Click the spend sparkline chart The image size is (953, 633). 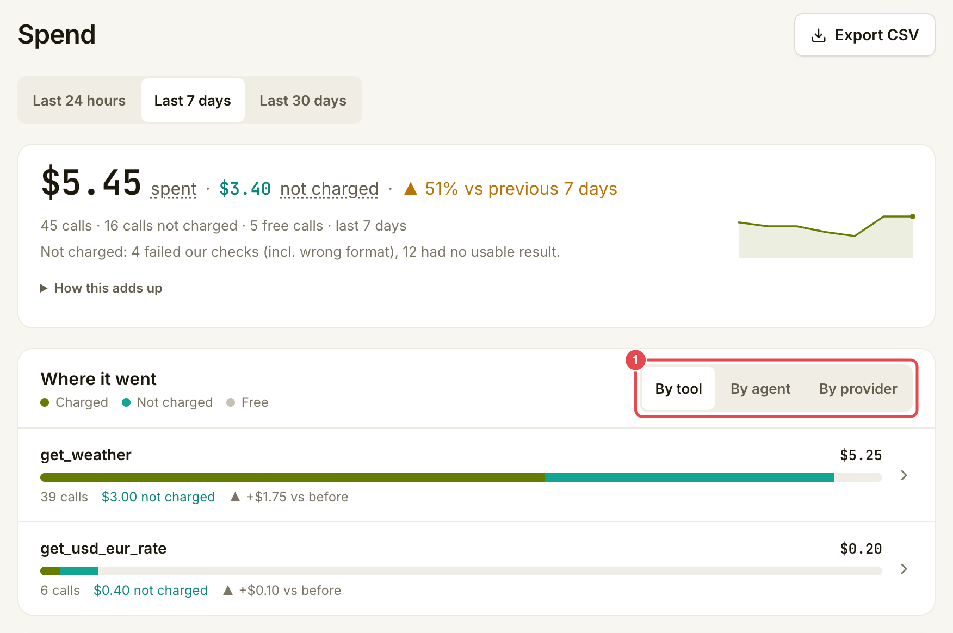coord(826,236)
